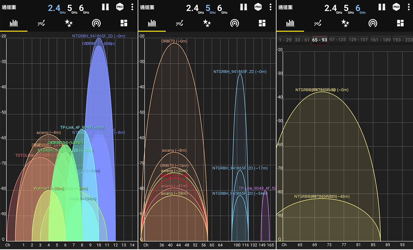Switch to 2.4 GHz band in the right screen

333,9
